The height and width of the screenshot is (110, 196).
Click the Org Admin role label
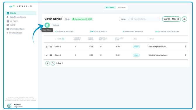[x=18, y=107]
